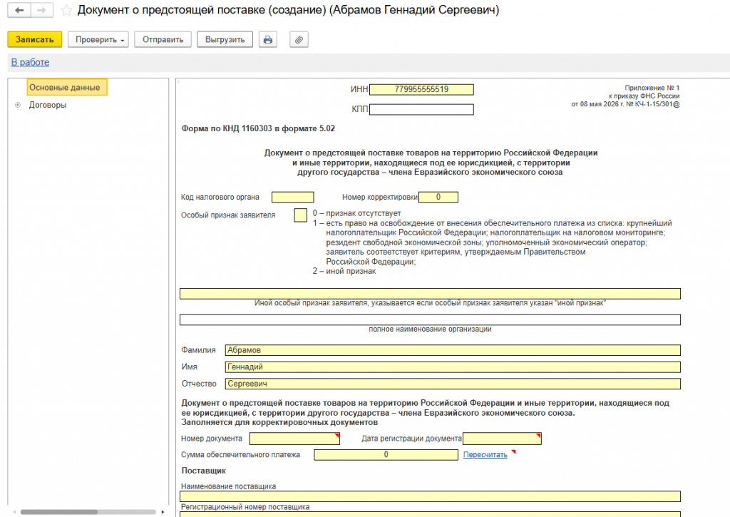The image size is (730, 517).
Task: Click the 'Сумма обеспечительного платежа' field
Action: point(386,454)
